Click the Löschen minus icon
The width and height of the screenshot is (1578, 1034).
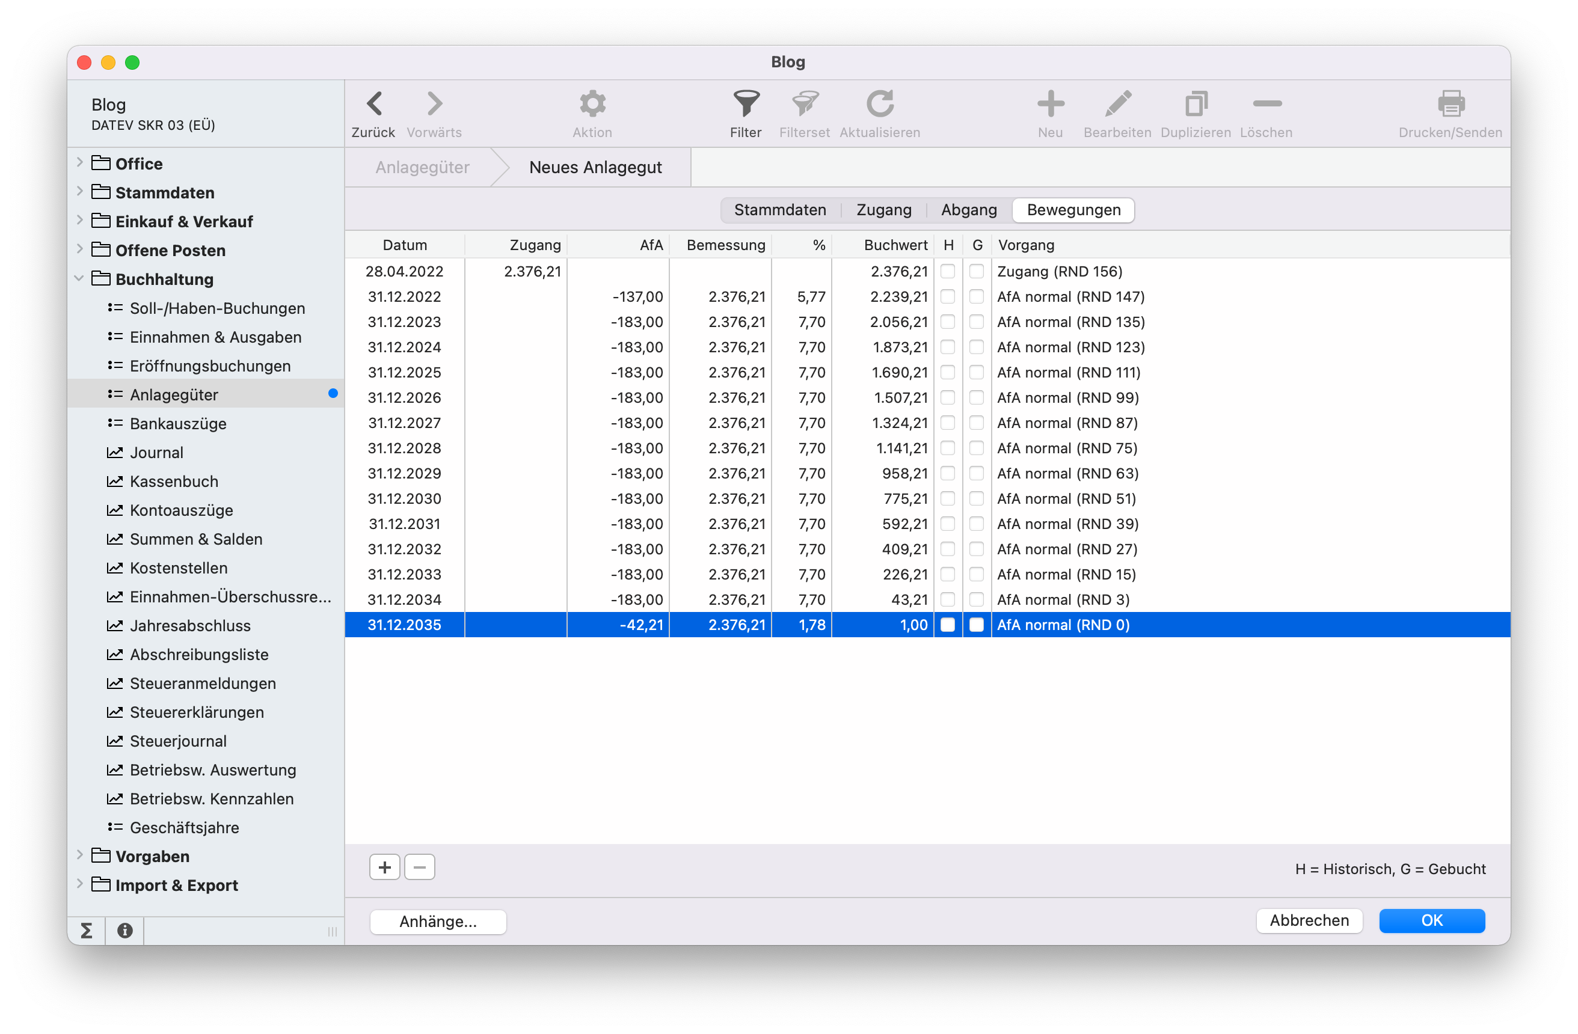coord(1266,104)
